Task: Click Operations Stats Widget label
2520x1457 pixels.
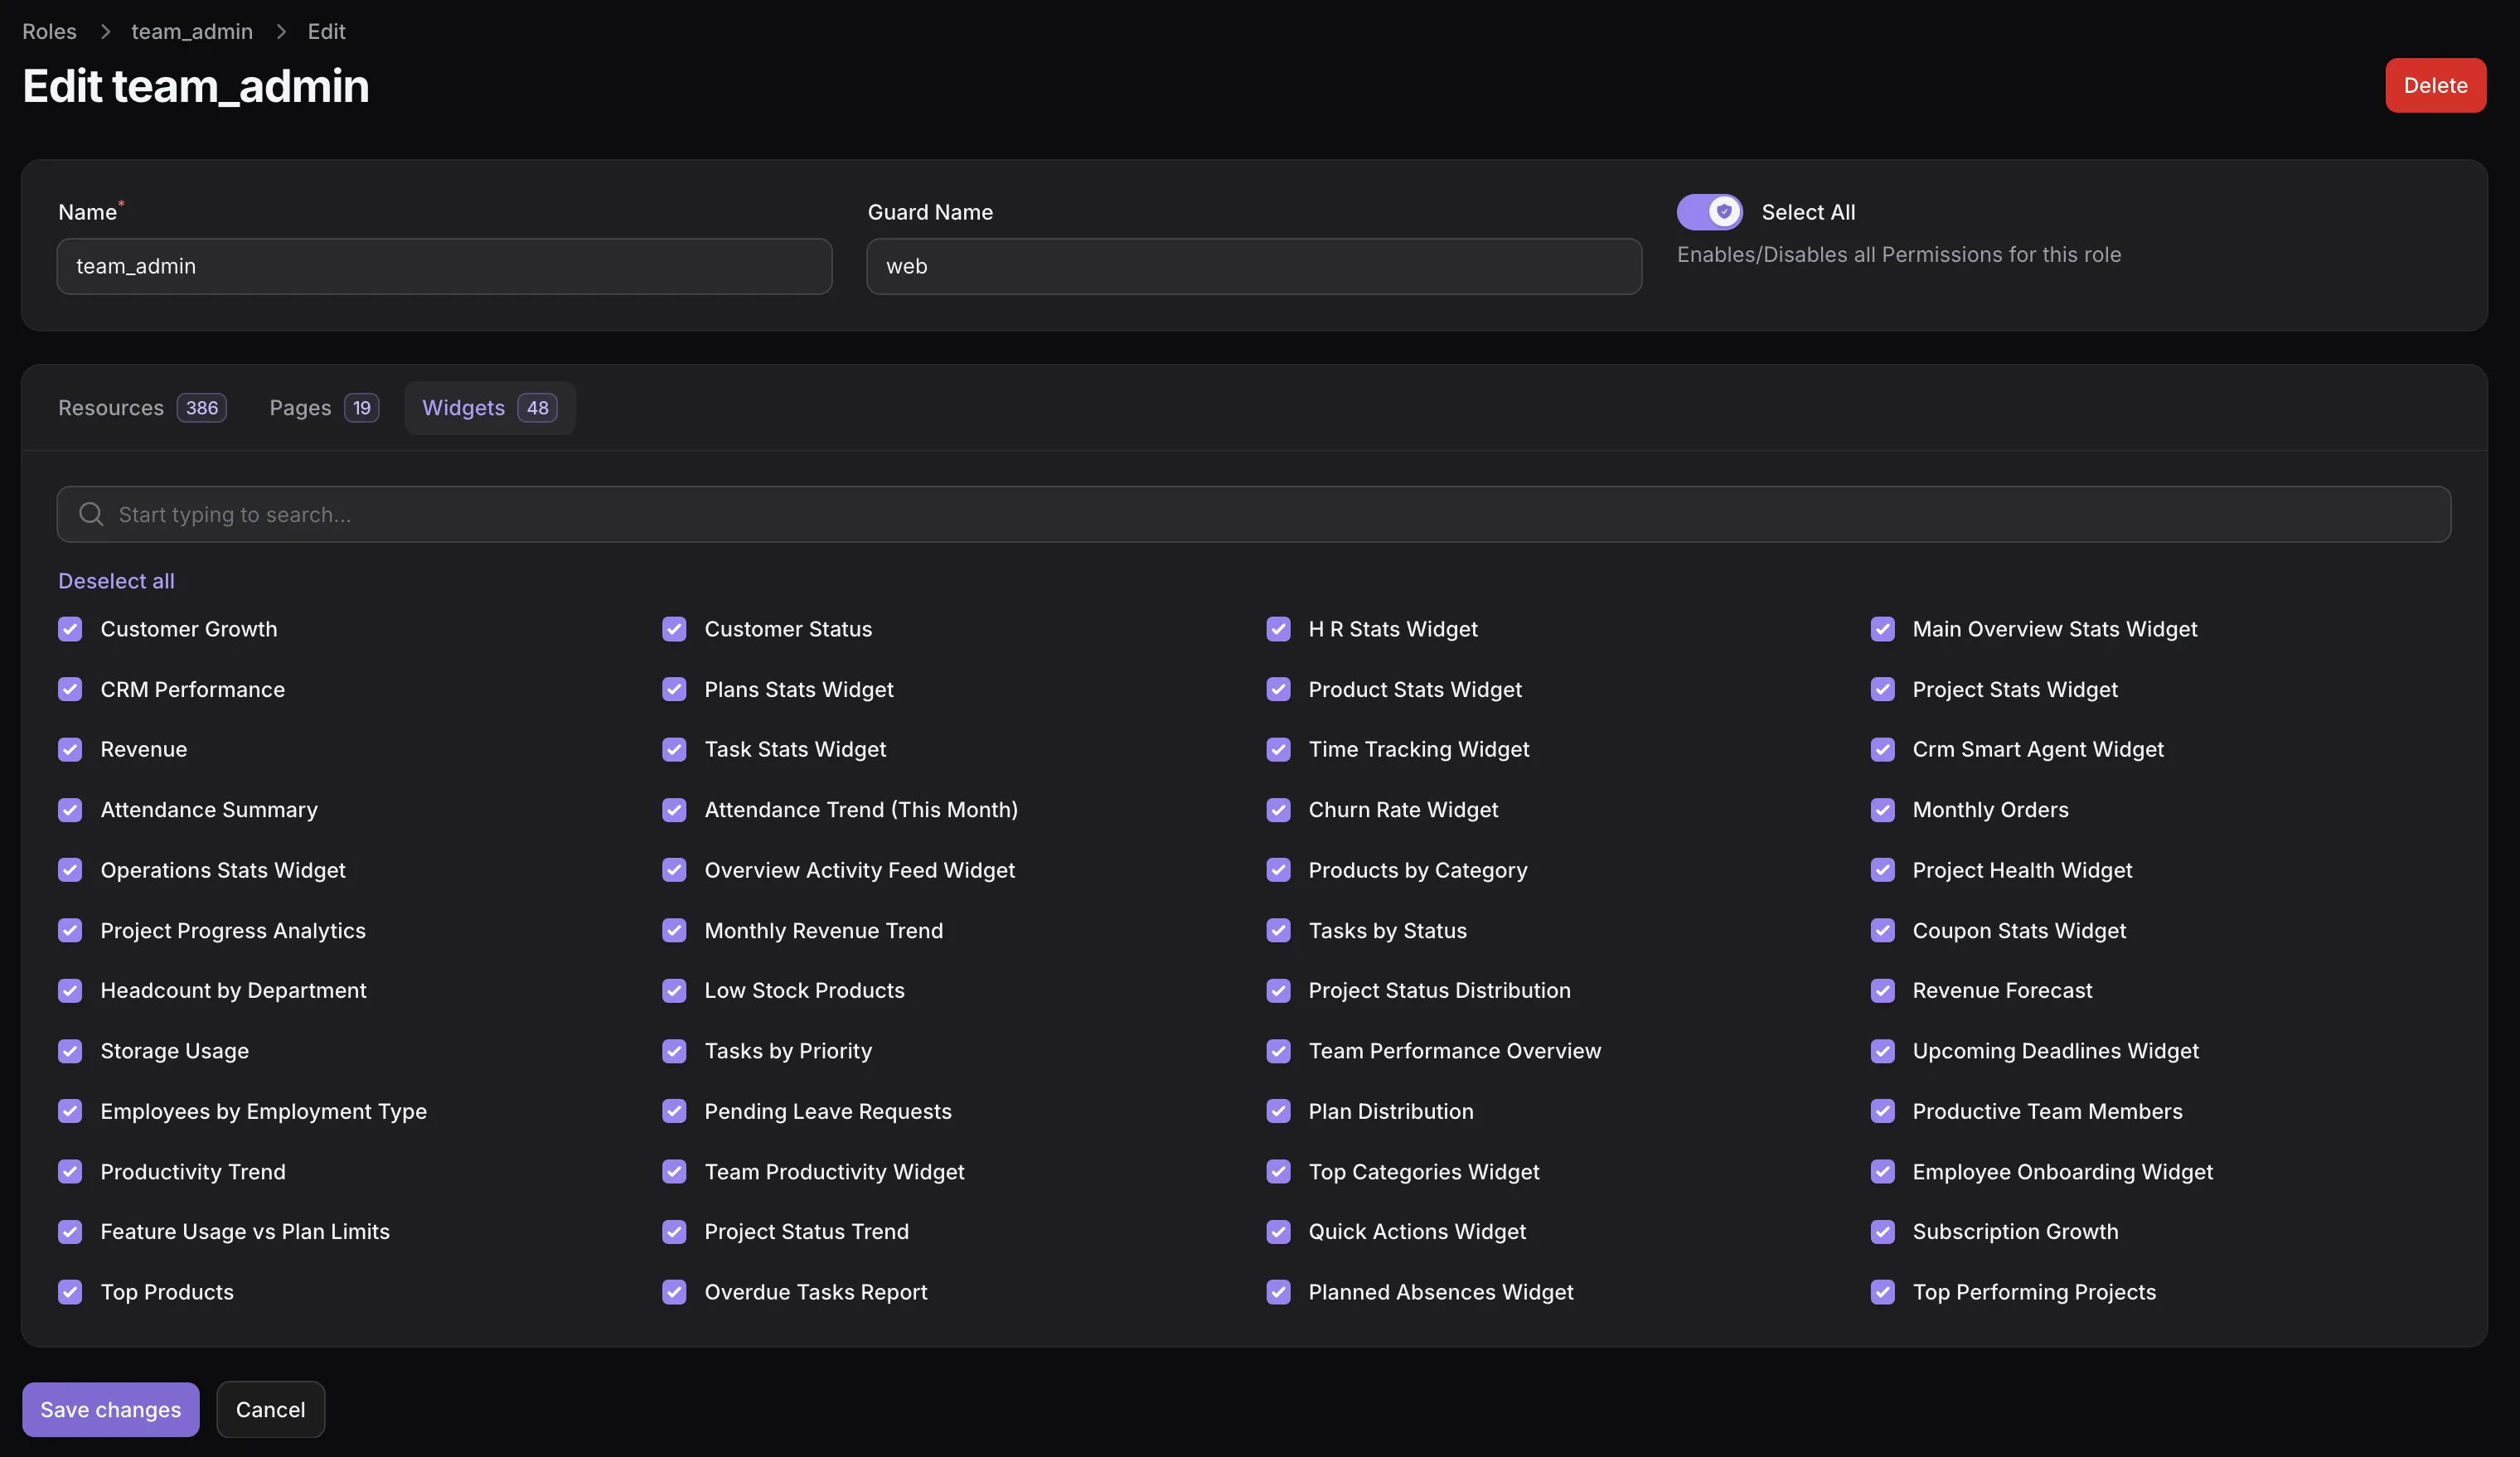Action: 223,870
